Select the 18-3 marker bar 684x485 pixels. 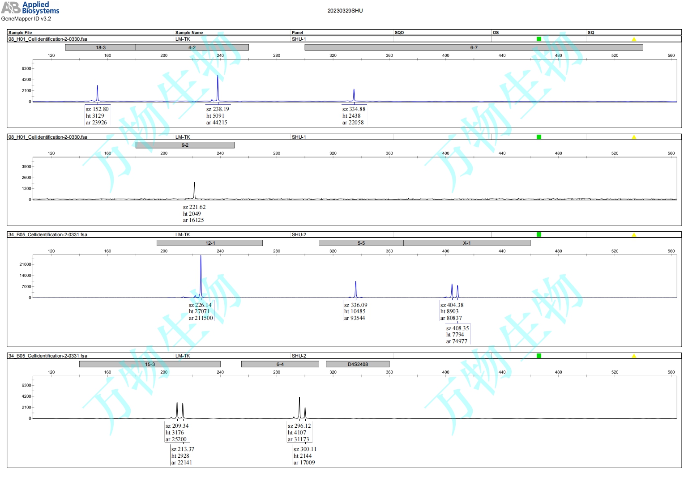101,47
